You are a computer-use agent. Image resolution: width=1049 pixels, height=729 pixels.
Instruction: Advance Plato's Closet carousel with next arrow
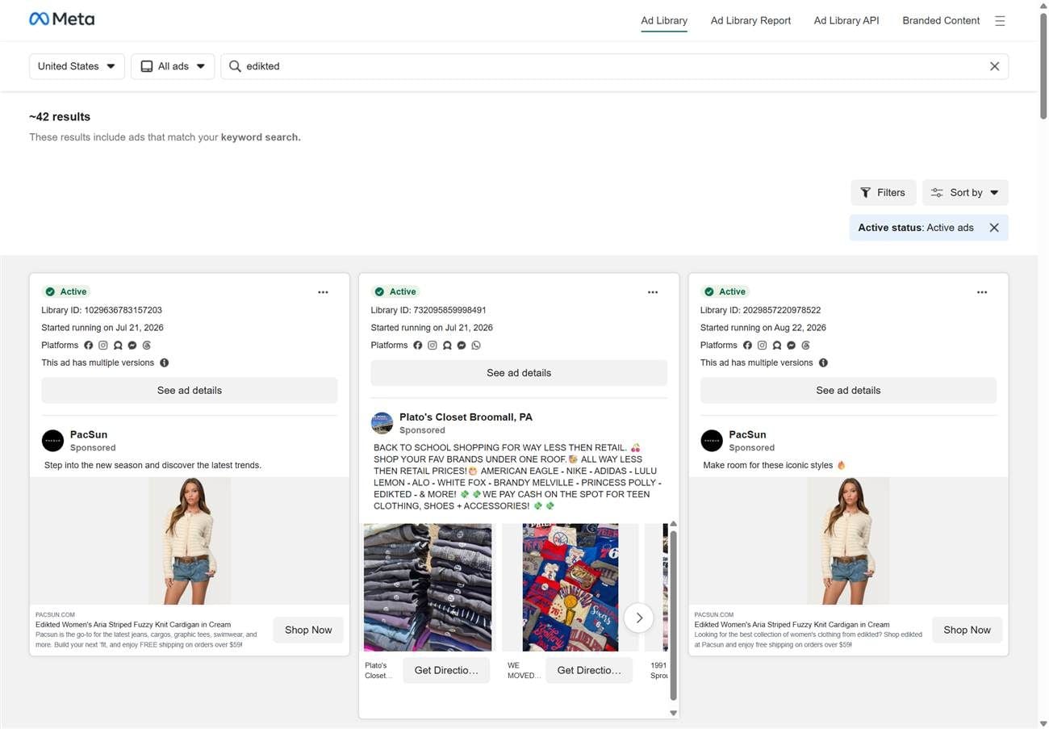(x=639, y=618)
